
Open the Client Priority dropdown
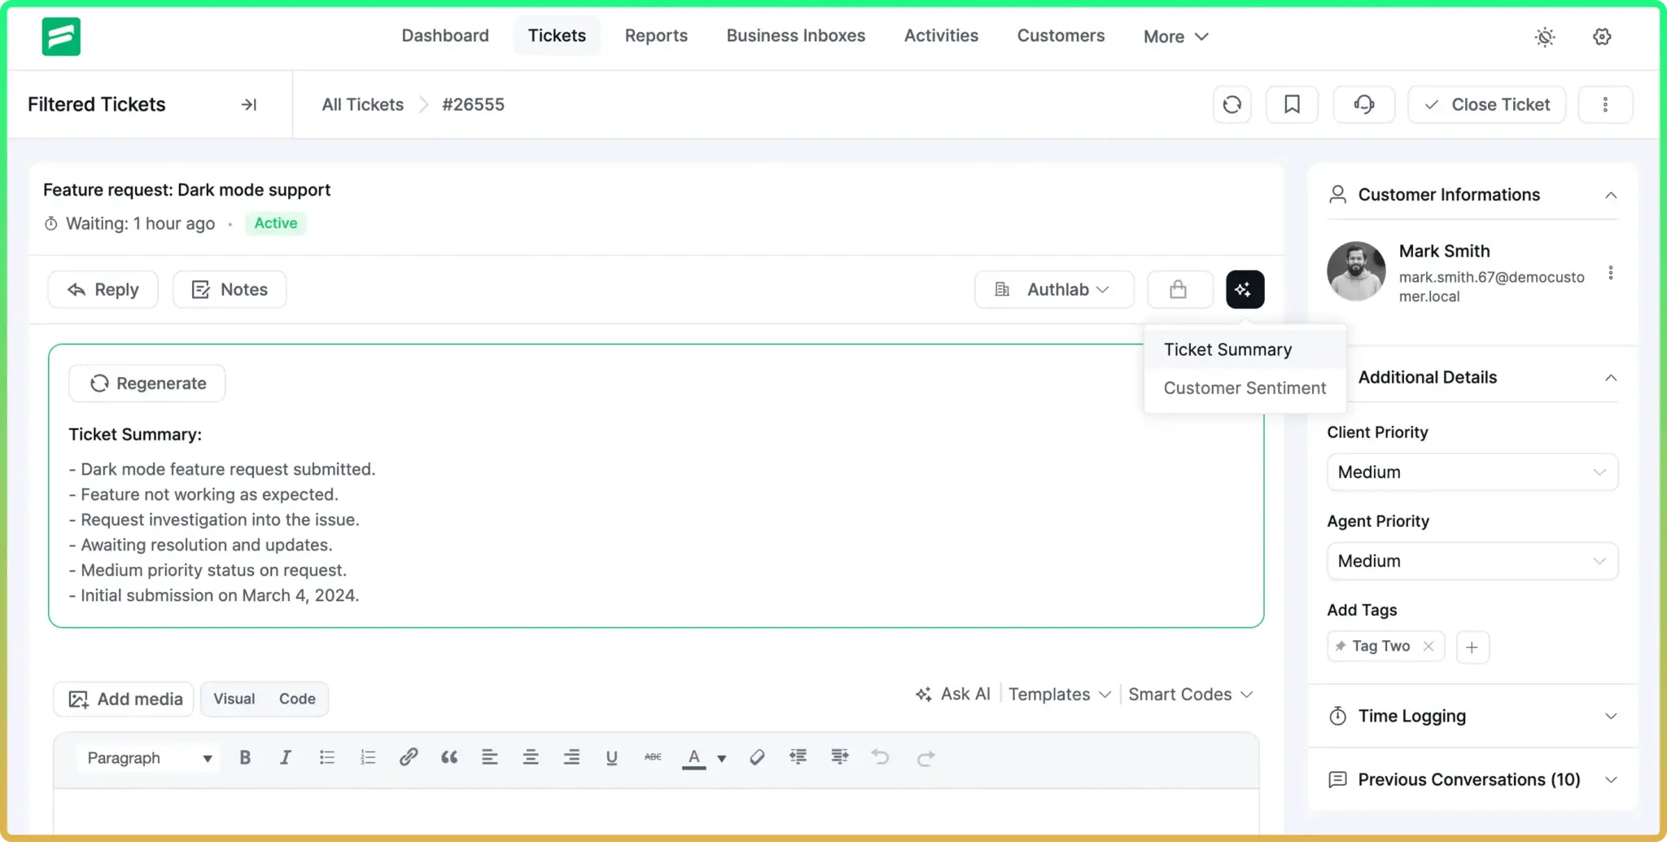point(1472,472)
